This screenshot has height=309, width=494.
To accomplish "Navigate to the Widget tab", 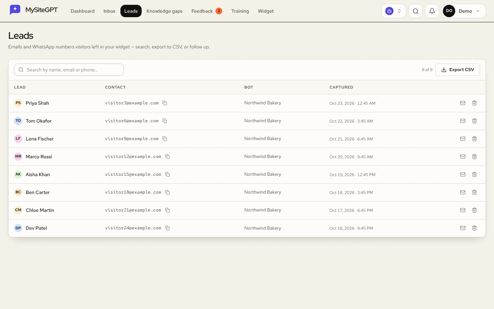I will 266,11.
